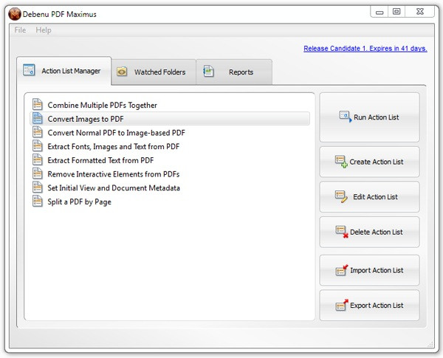Select "Extract Fonts, Images and Text from PDF"
Screen dimensions: 443x358
[x=170, y=146]
